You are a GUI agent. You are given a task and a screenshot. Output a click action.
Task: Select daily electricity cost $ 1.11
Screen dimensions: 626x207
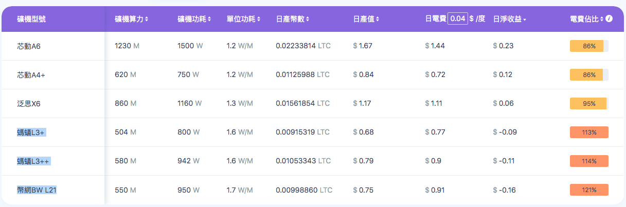[x=434, y=103]
